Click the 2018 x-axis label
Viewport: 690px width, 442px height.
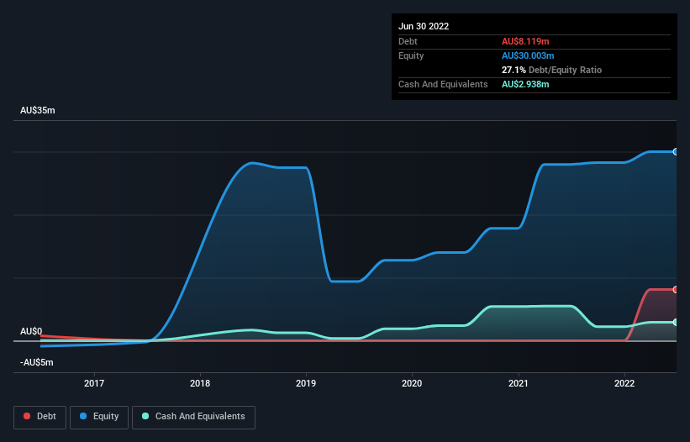coord(200,383)
